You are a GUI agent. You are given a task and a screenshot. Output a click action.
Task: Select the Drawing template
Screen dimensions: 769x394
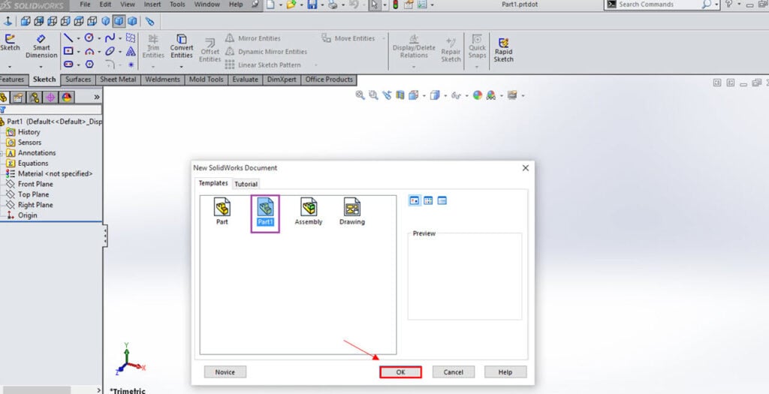click(x=352, y=212)
